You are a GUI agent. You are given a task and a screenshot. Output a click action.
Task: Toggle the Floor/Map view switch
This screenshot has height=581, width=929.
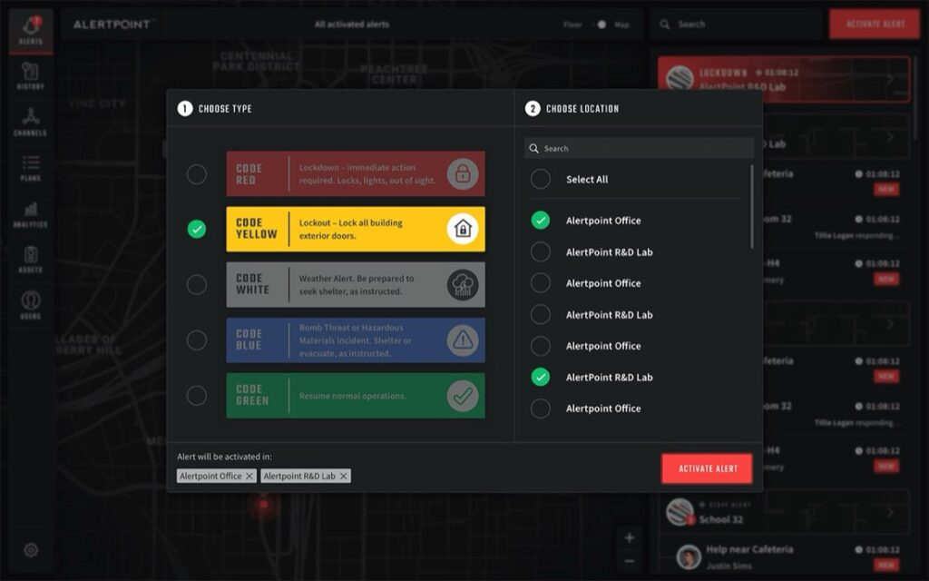click(599, 25)
